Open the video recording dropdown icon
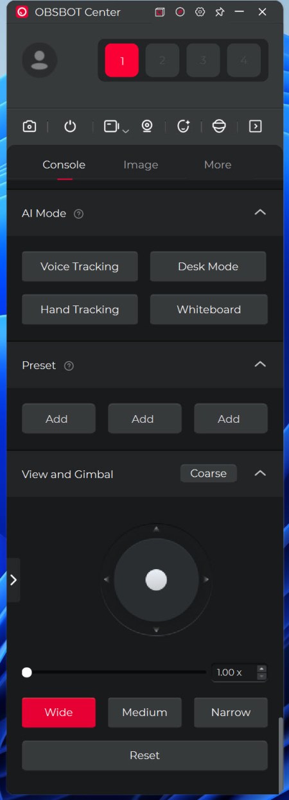The height and width of the screenshot is (800, 289). (x=116, y=127)
